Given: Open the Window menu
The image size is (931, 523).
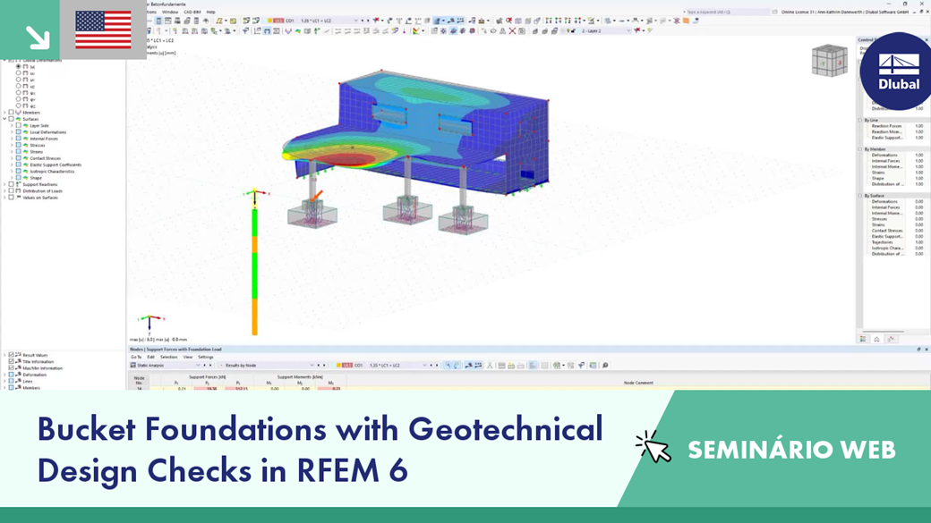Looking at the screenshot, I should [170, 12].
